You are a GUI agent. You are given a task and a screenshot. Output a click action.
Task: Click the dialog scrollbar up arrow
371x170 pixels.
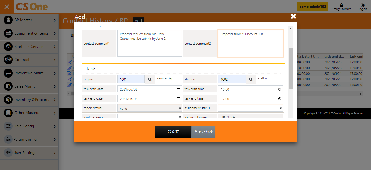click(x=291, y=28)
